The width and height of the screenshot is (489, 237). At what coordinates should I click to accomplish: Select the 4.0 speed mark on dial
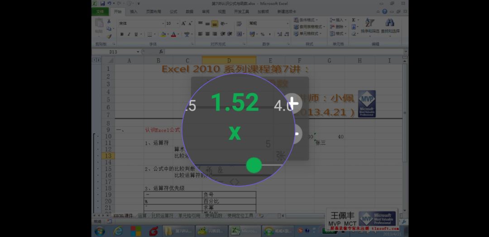(283, 106)
